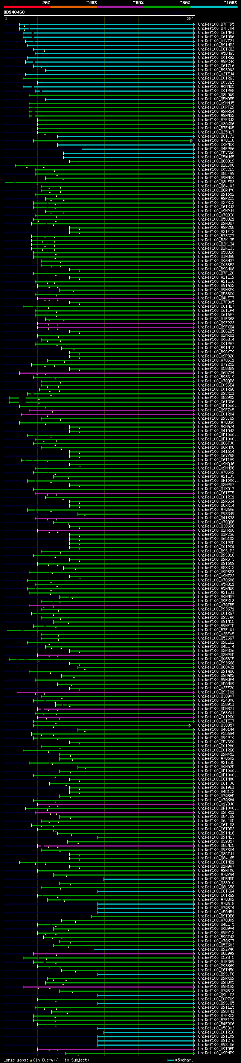Viewport: 241px width, 1063px height.
Task: Select the UniRef100_B7E3J2 label
Action: pyautogui.click(x=216, y=120)
